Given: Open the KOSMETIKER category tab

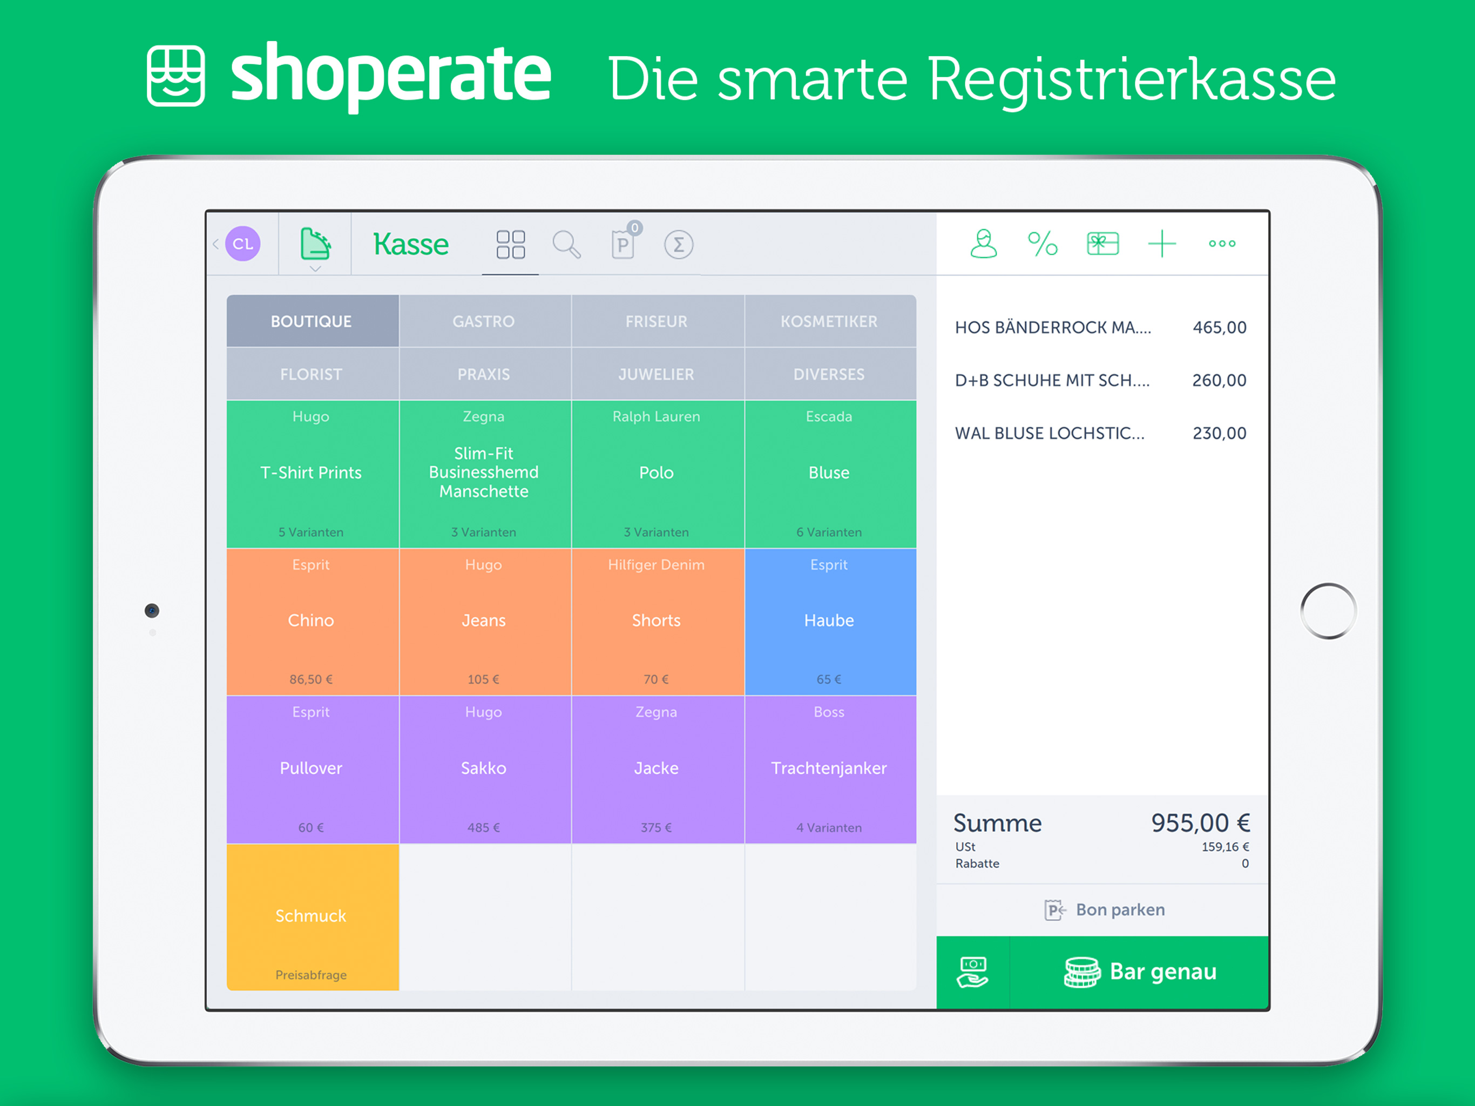Looking at the screenshot, I should (829, 321).
